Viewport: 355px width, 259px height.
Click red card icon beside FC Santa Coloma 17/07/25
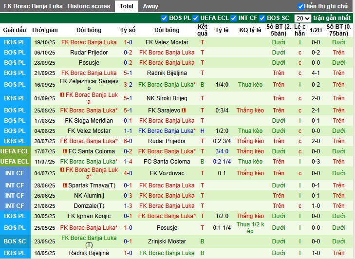coord(65,151)
